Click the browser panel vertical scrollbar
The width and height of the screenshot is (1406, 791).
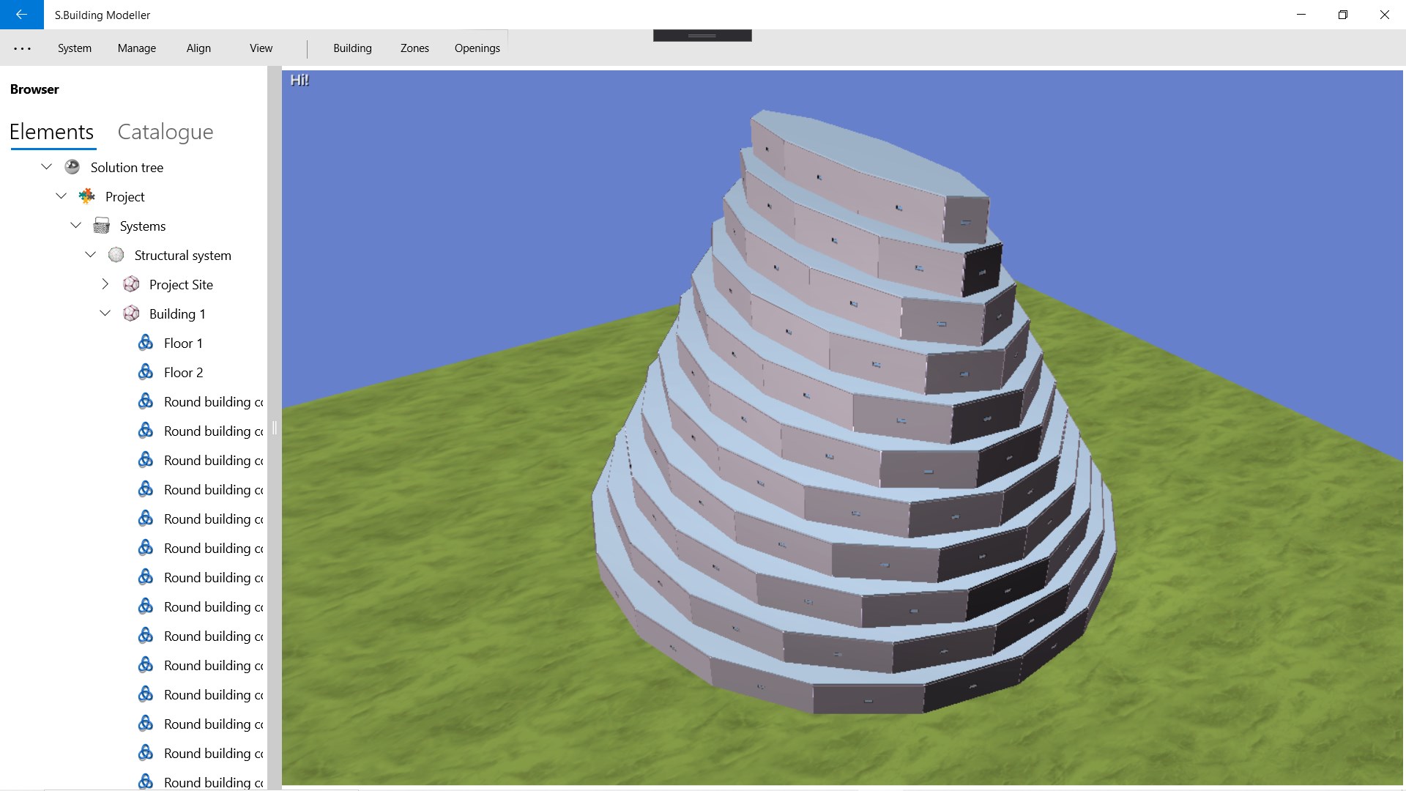coord(275,428)
